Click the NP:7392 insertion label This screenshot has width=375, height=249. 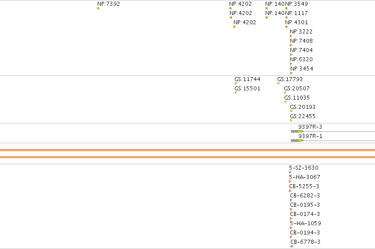click(108, 4)
